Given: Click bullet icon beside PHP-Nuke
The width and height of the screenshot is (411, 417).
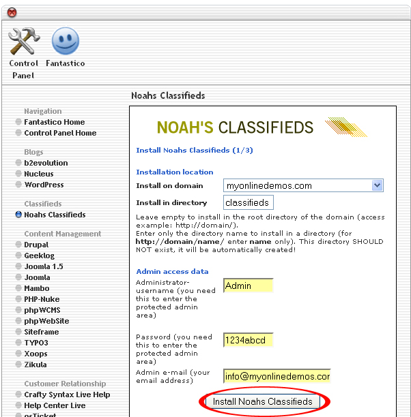Looking at the screenshot, I should [x=18, y=299].
